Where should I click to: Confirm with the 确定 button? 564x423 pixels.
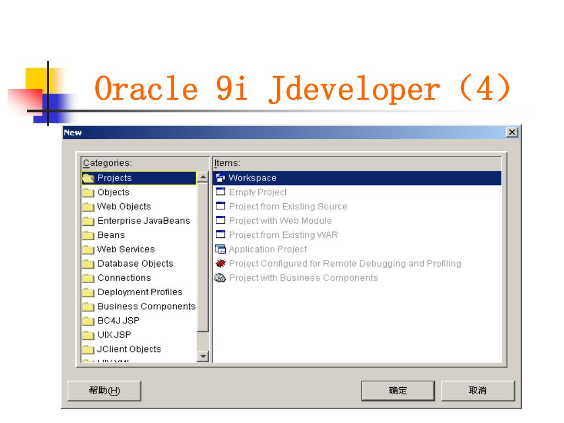tap(398, 391)
